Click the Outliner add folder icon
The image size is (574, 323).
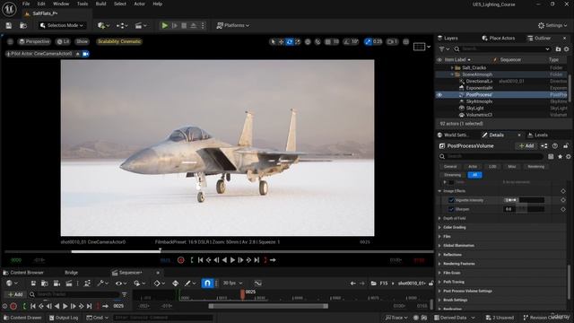pyautogui.click(x=558, y=48)
